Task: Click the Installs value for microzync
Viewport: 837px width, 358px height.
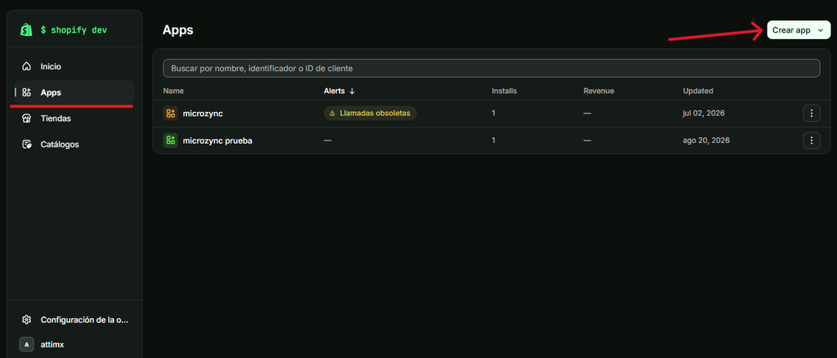Action: point(493,113)
